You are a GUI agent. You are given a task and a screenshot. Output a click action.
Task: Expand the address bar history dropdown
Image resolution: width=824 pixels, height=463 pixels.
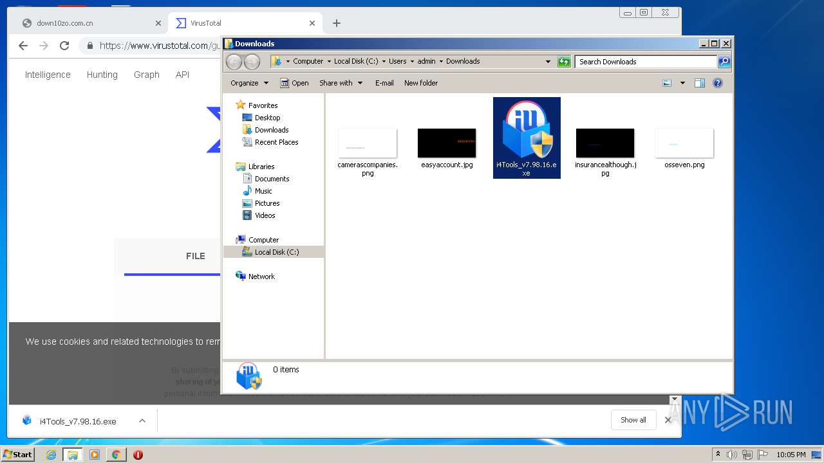548,62
